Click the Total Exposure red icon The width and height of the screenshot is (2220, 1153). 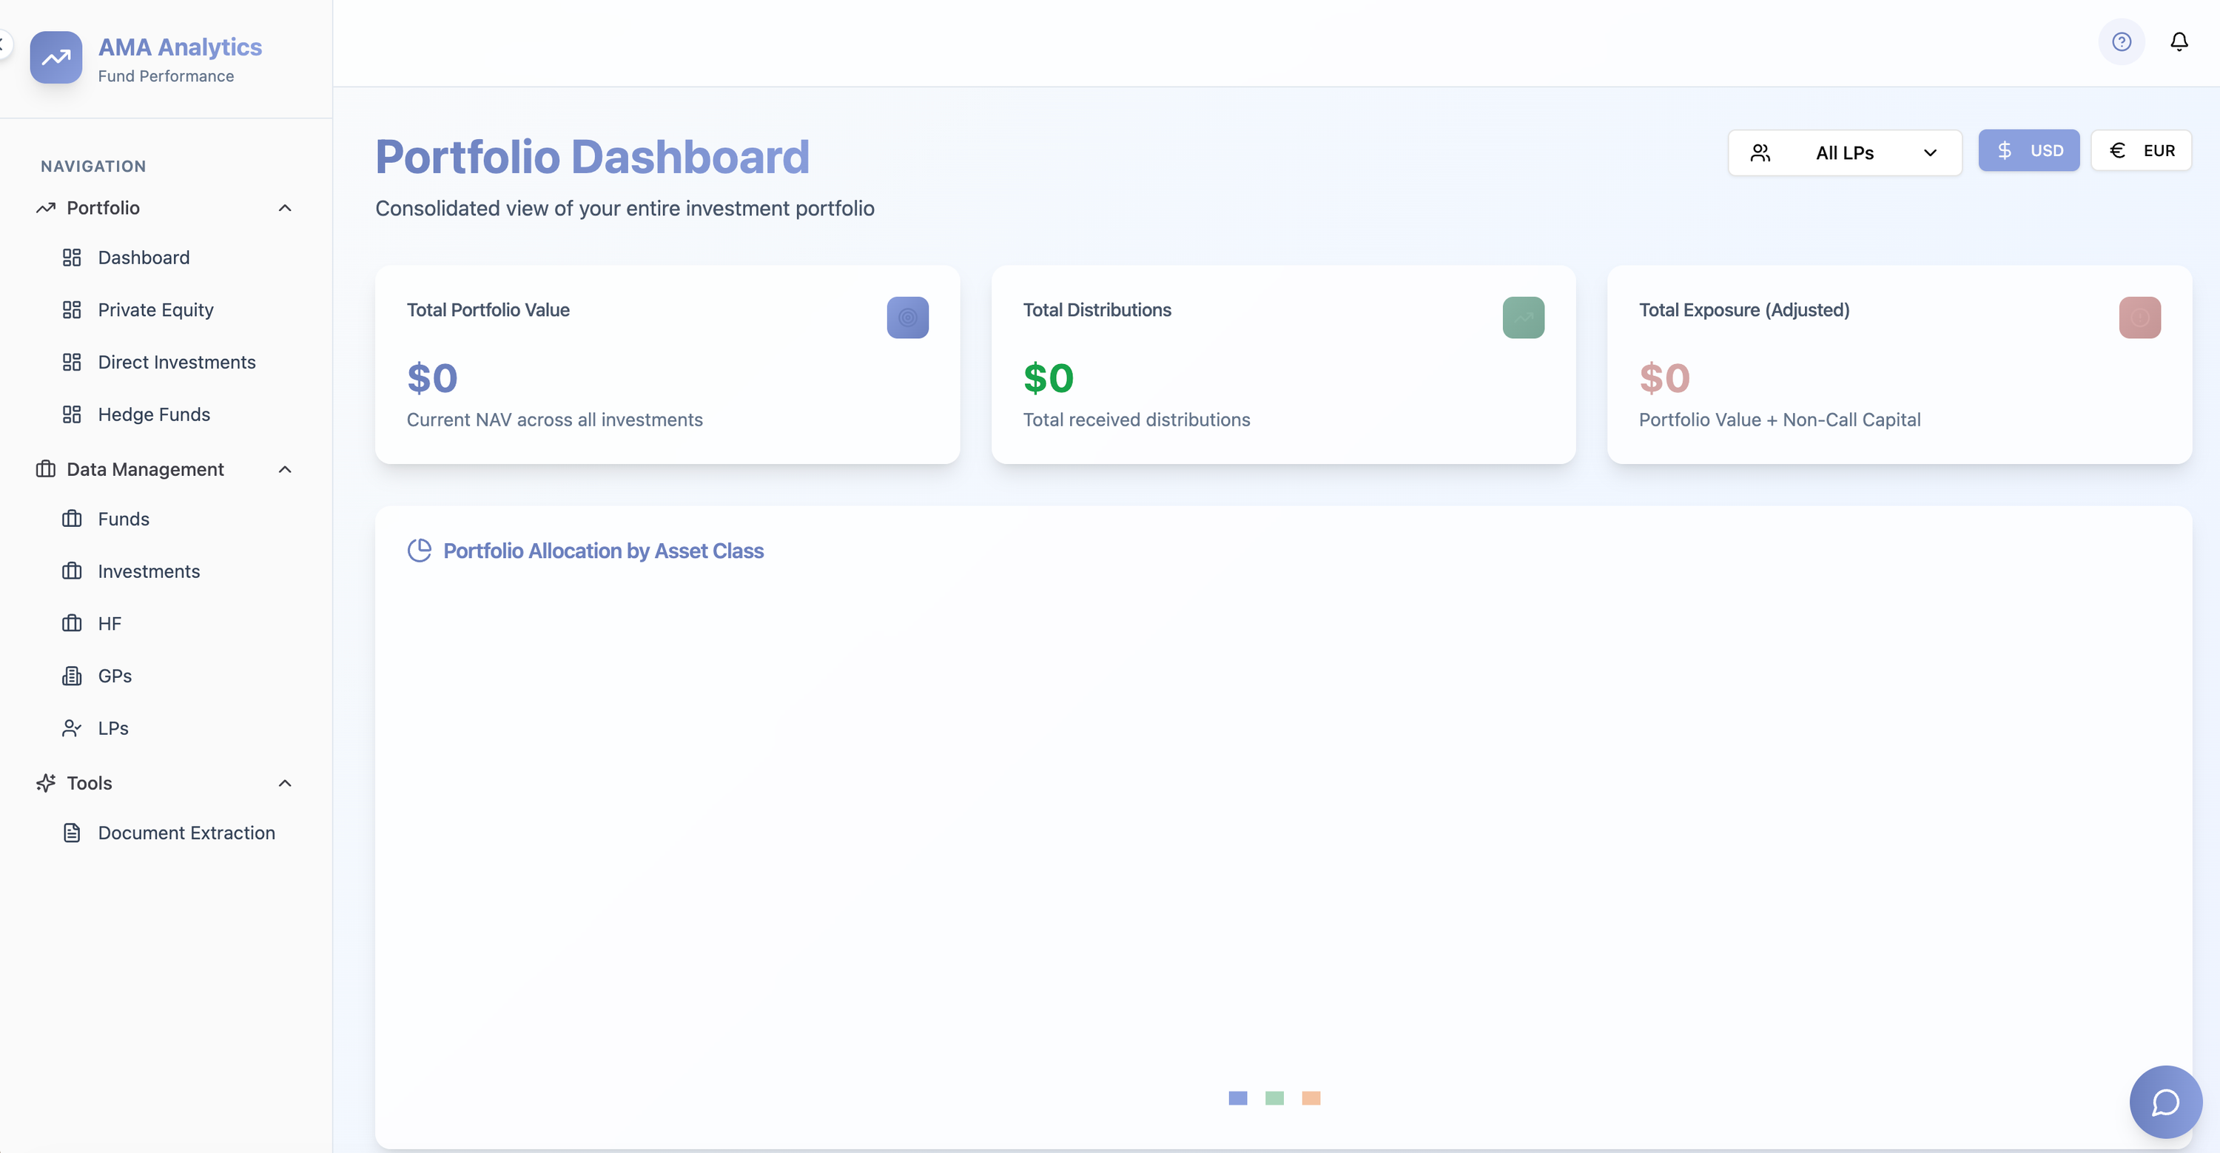pos(2140,317)
